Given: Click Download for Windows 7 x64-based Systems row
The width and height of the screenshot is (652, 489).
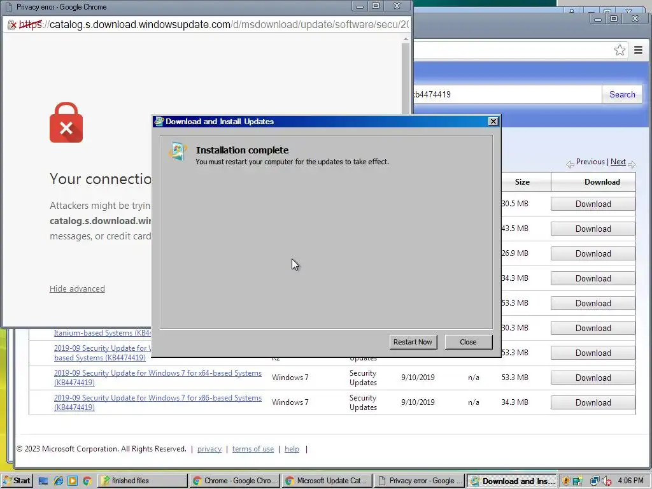Looking at the screenshot, I should (593, 378).
